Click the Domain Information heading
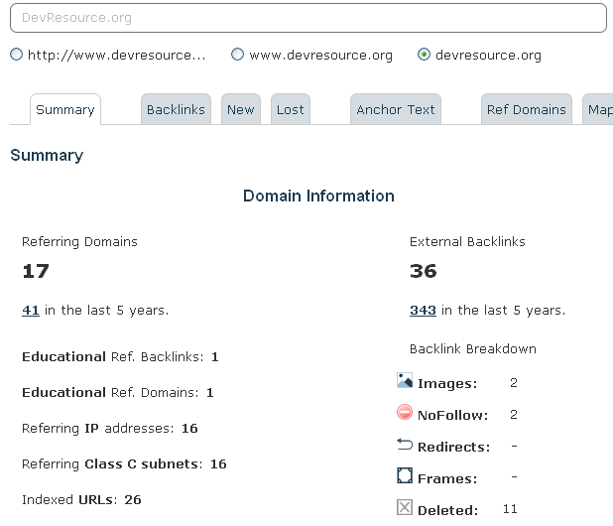Screen dimensions: 613x526 click(318, 196)
